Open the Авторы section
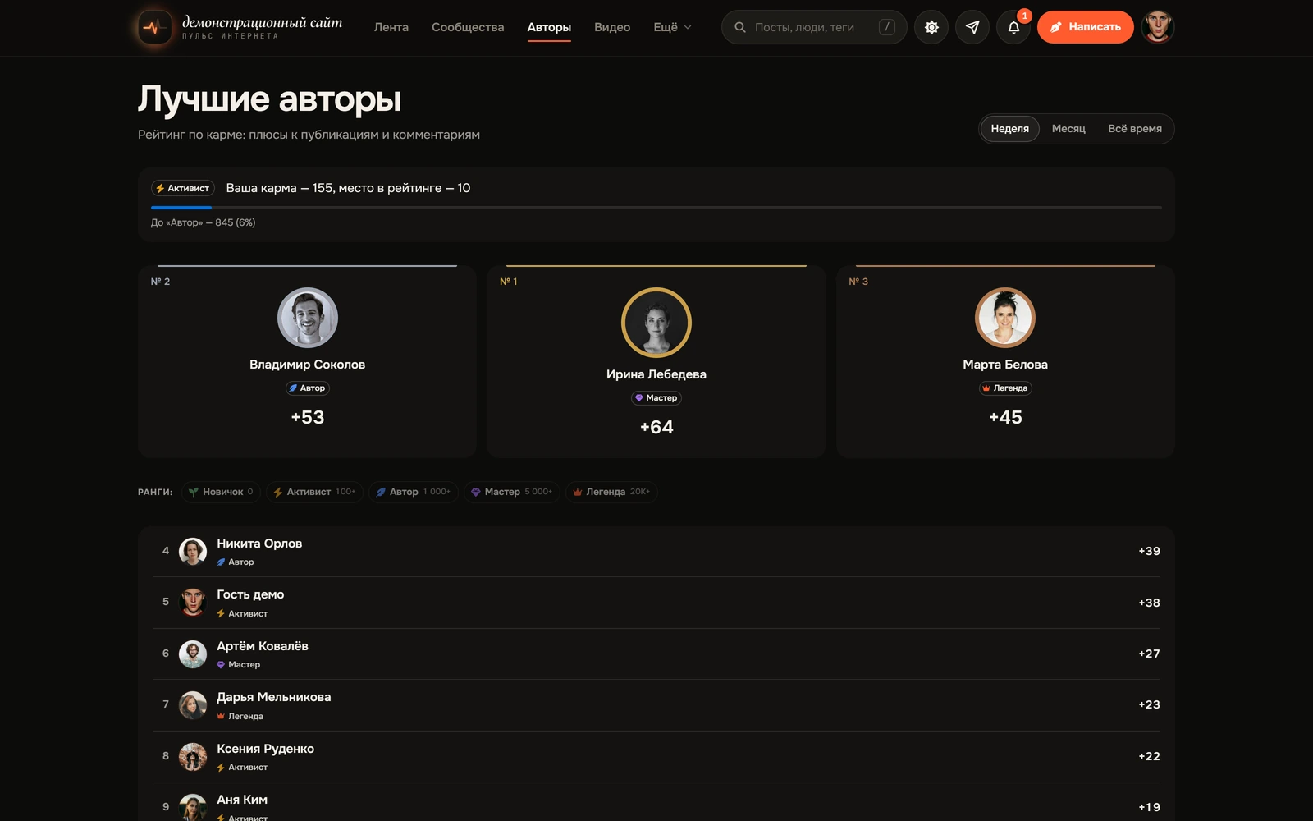The height and width of the screenshot is (821, 1313). pos(549,27)
